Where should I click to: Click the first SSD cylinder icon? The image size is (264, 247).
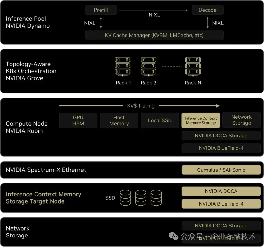click(x=125, y=198)
